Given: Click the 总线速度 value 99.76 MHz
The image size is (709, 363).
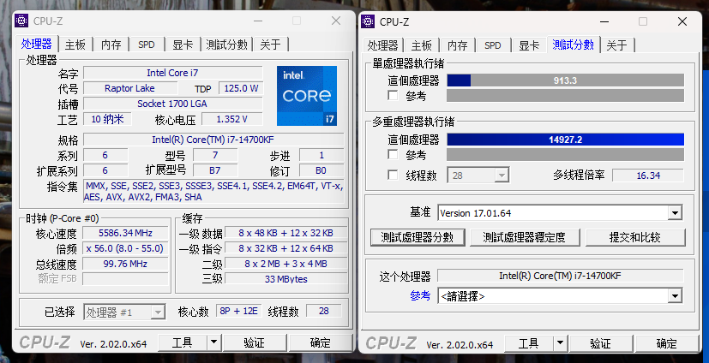Looking at the screenshot, I should (x=126, y=264).
